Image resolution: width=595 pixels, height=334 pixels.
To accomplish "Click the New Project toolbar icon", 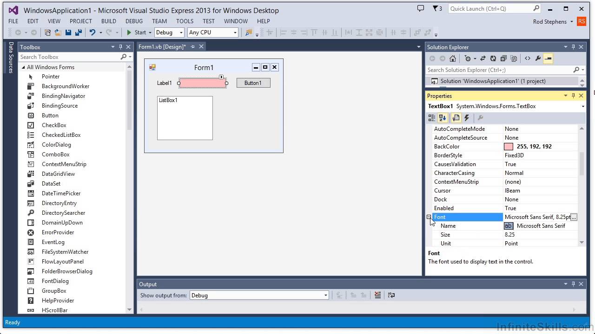I will coord(47,32).
